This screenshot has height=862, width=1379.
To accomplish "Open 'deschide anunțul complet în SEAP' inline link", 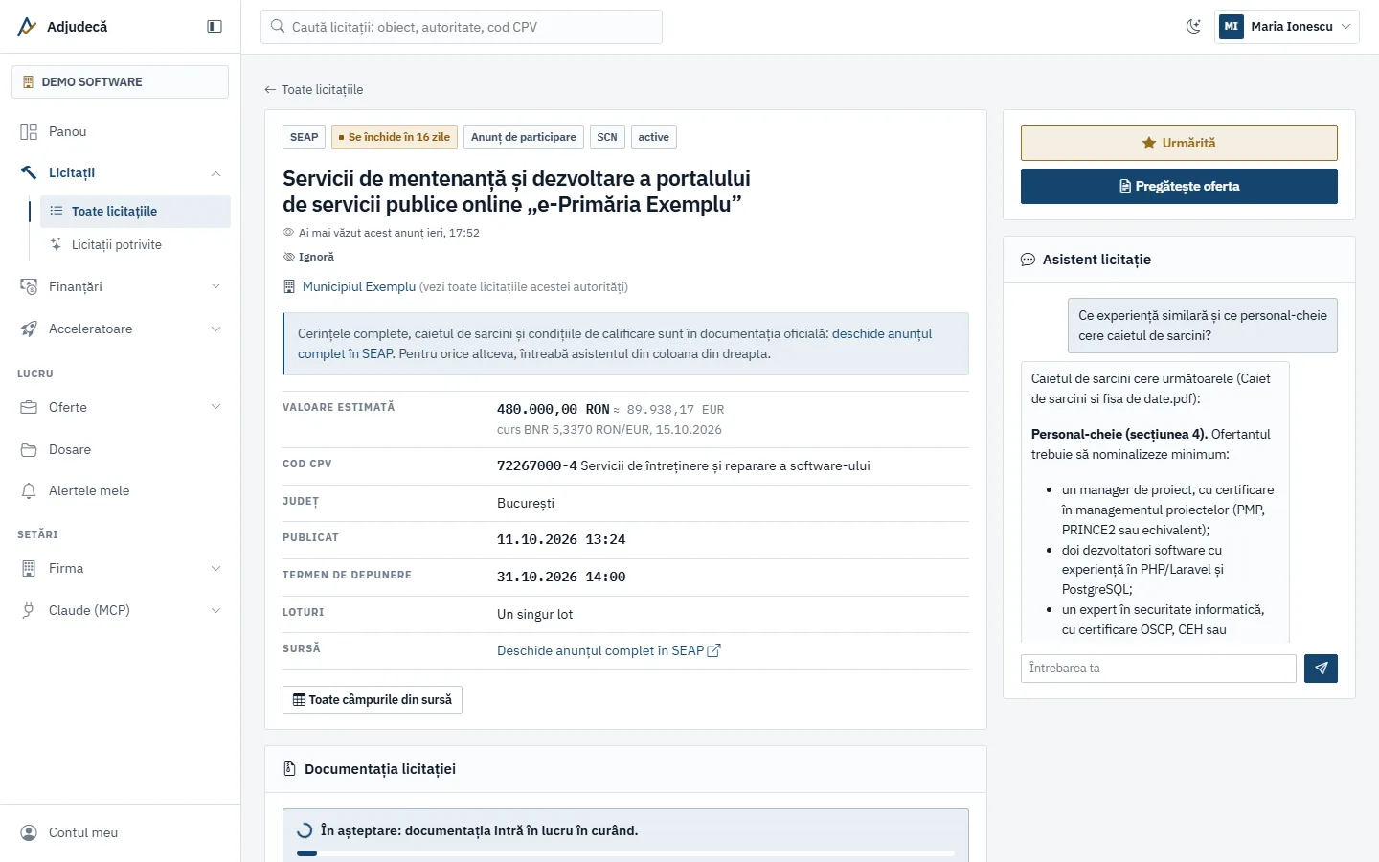I will pos(615,344).
